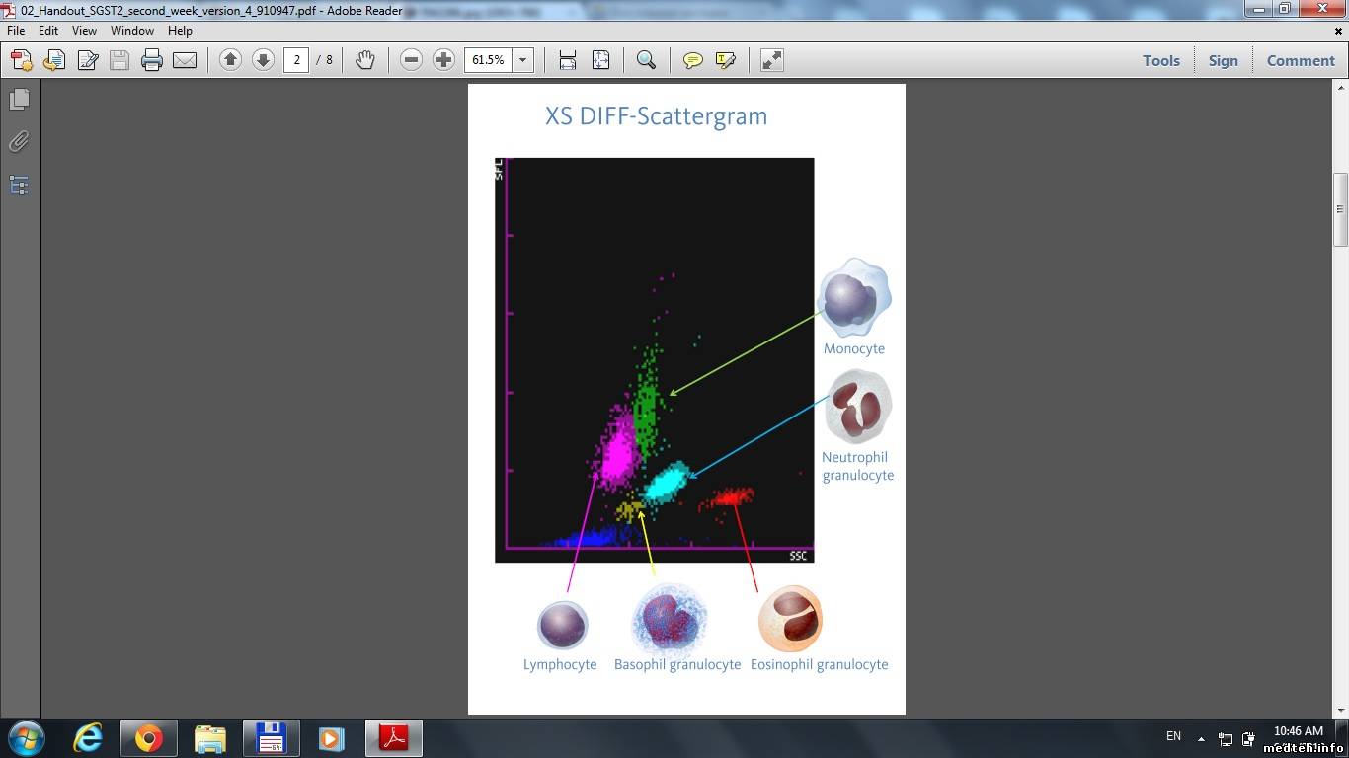Screen dimensions: 1349x758
Task: Show hidden system tray icons
Action: pos(1201,738)
